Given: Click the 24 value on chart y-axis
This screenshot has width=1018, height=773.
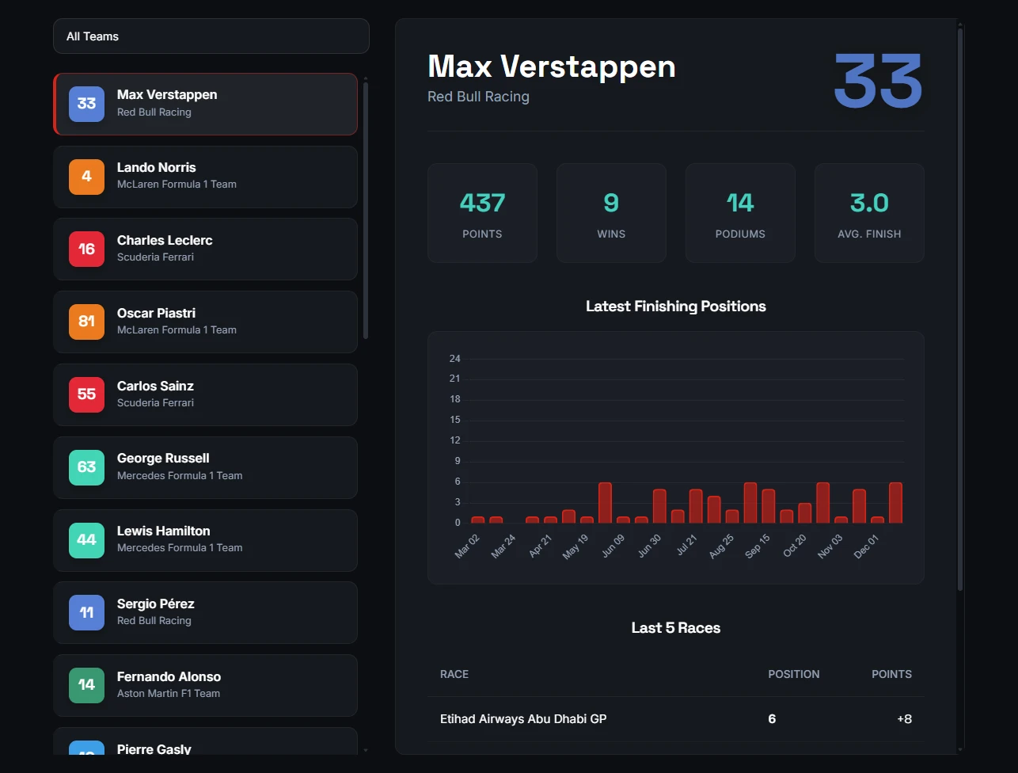Looking at the screenshot, I should [454, 359].
